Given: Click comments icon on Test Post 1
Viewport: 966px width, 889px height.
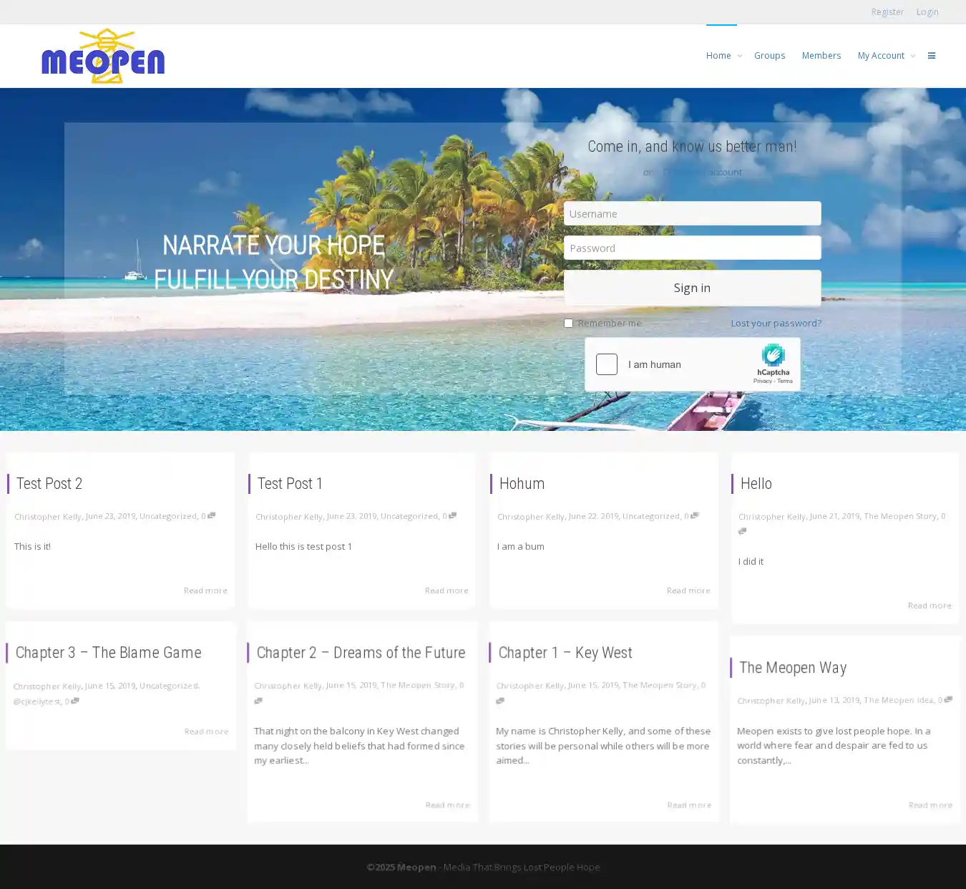Looking at the screenshot, I should pos(452,515).
